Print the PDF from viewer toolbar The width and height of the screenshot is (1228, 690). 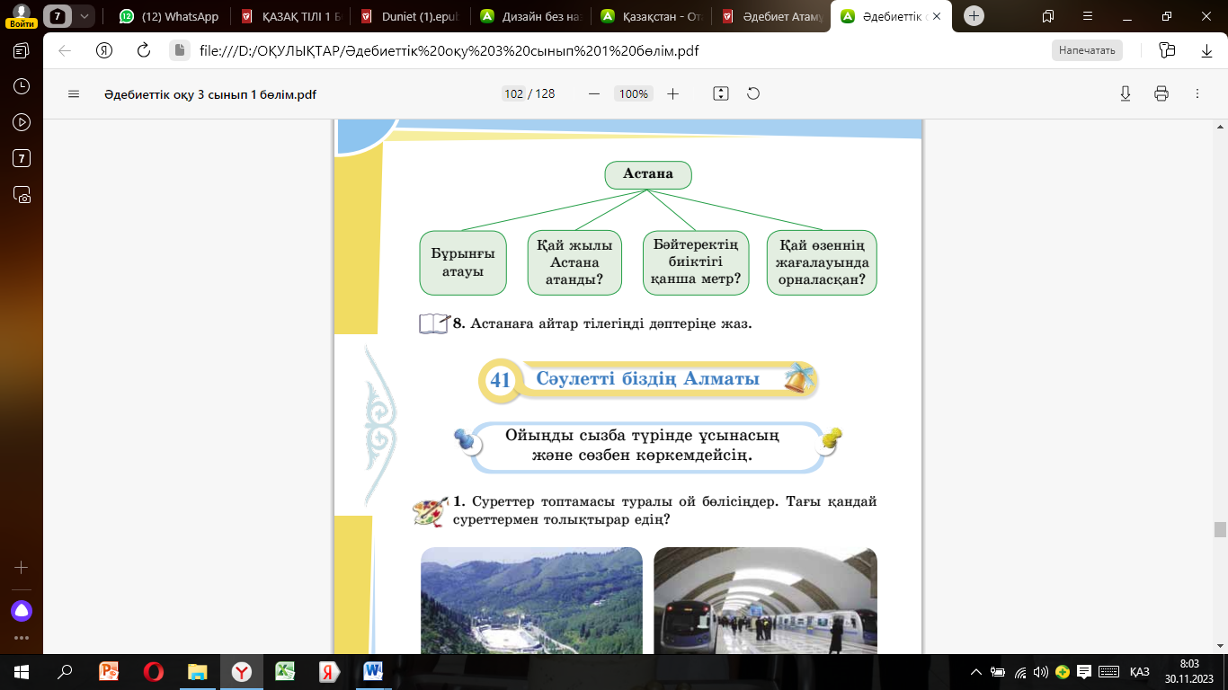(1161, 93)
